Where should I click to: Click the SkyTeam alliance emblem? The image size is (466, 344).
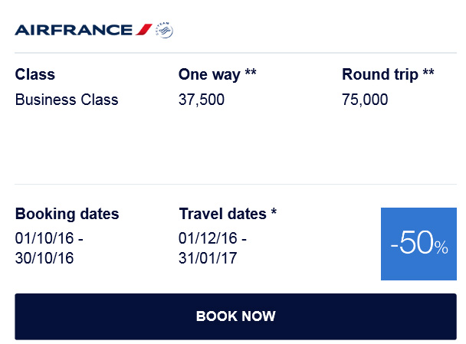(164, 30)
